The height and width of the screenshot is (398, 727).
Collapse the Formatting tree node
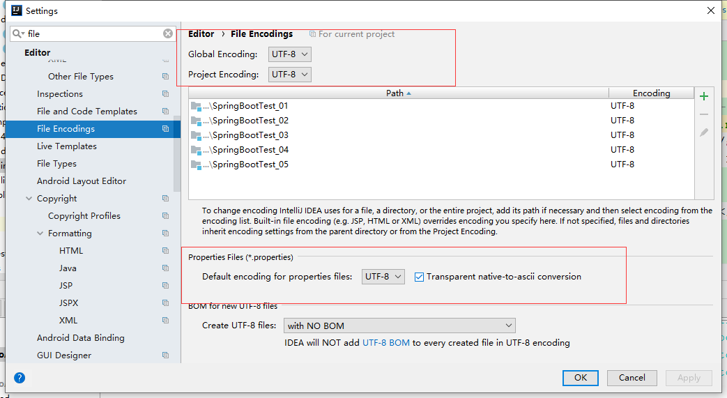40,233
